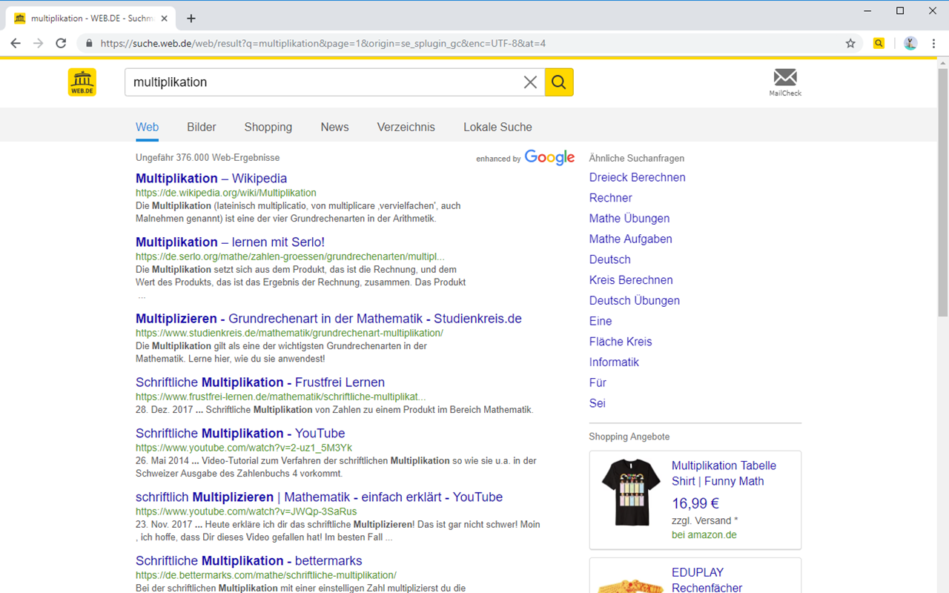This screenshot has height=593, width=949.
Task: Click the yellow WEB.DE search extension icon
Action: click(x=879, y=43)
